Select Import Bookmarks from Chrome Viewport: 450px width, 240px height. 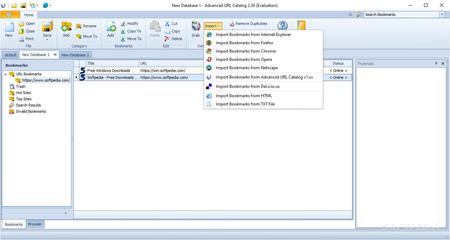pos(263,51)
